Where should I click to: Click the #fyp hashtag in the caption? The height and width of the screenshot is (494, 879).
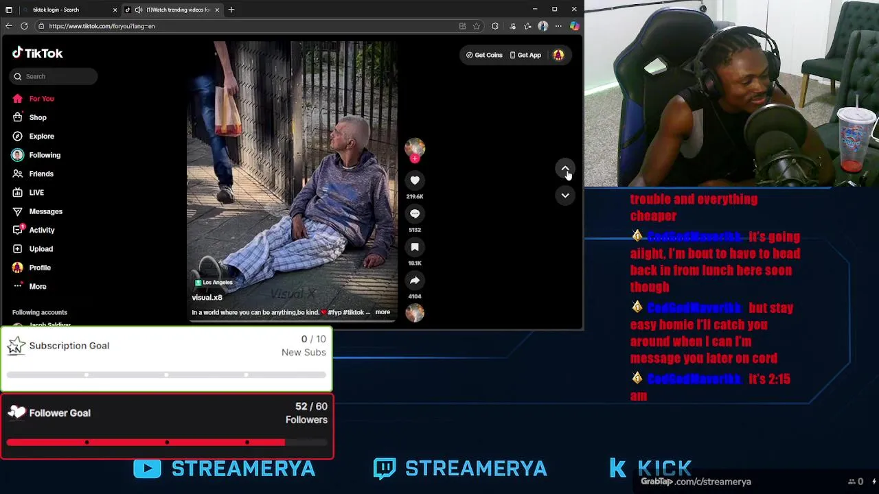[x=334, y=312]
